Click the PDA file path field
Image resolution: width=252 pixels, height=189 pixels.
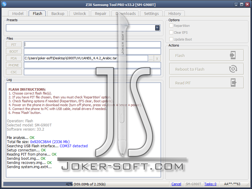click(86, 58)
